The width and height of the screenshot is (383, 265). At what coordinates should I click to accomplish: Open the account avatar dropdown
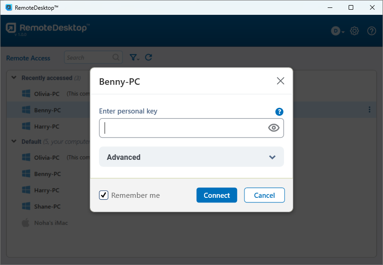(337, 31)
